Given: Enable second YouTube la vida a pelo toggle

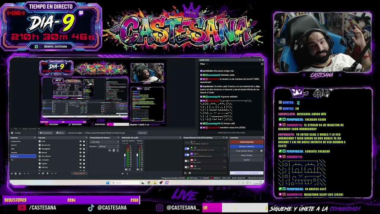Looking at the screenshot, I should tap(187, 167).
